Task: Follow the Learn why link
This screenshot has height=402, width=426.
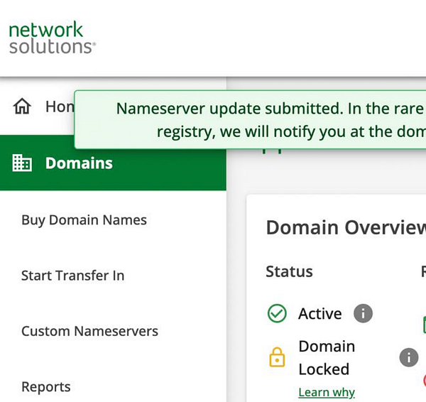Action: coord(327,392)
